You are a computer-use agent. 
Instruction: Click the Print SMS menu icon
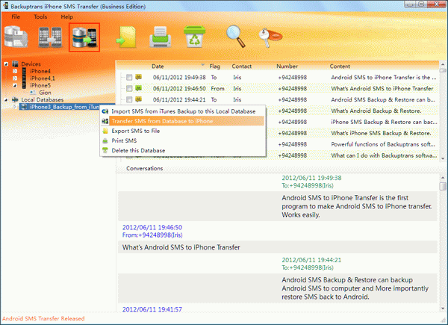pos(105,140)
